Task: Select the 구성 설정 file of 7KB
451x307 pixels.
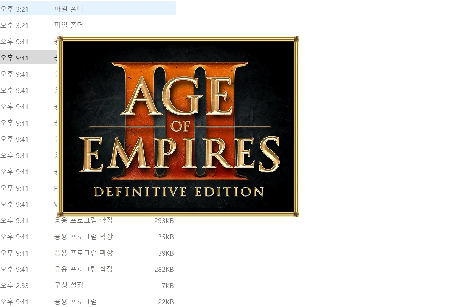Action: (88, 285)
